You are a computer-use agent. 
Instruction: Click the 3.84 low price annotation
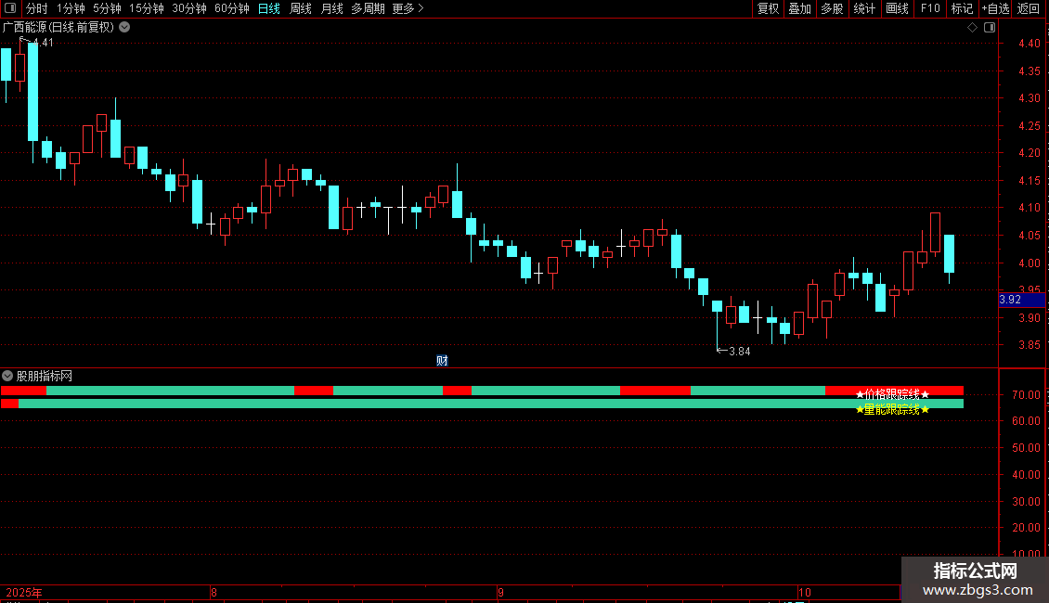(x=739, y=352)
